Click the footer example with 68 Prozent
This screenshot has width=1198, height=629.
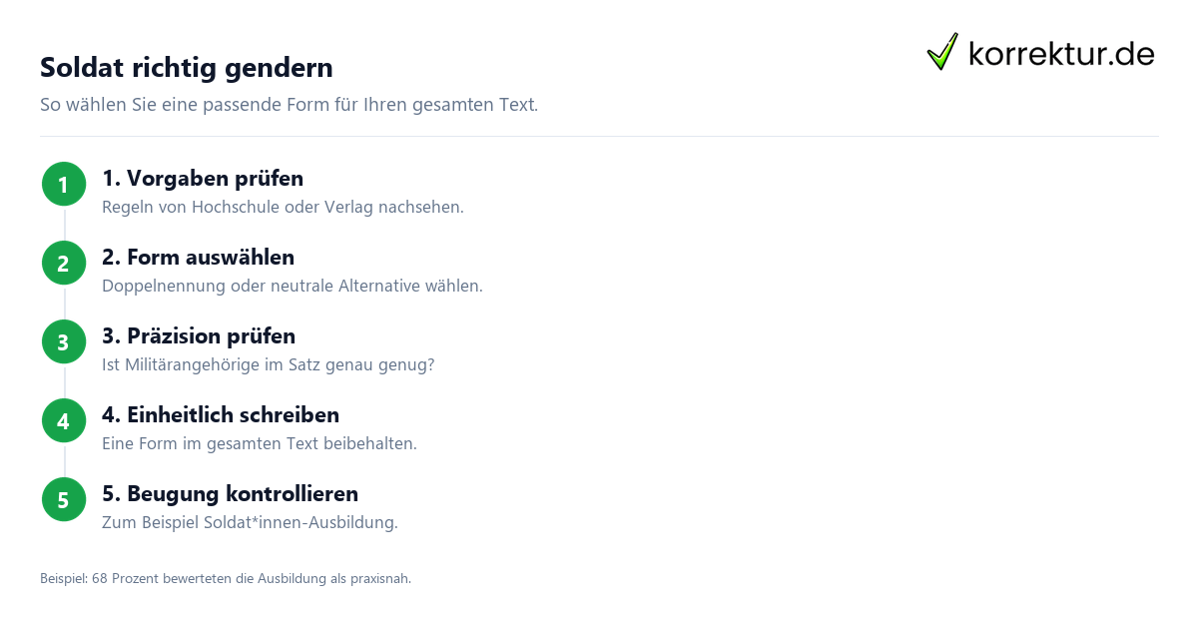click(x=226, y=578)
